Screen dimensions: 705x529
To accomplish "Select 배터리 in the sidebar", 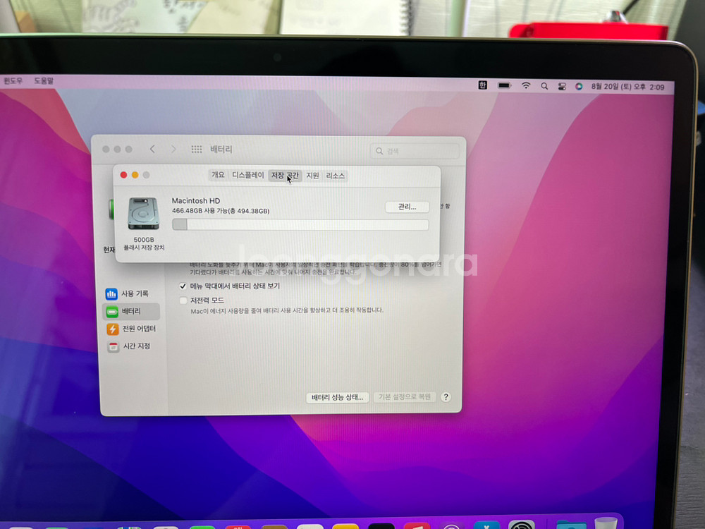I will (x=131, y=311).
